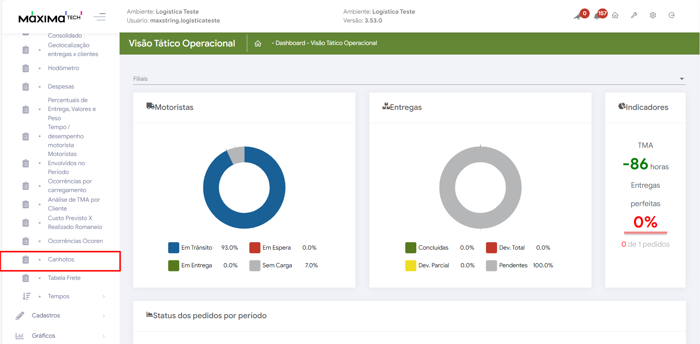Click the hamburger menu collapse icon

(x=100, y=17)
